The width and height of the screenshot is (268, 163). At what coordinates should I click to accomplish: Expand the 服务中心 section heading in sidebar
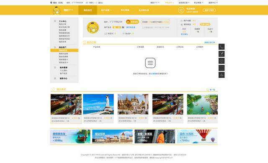point(63,79)
